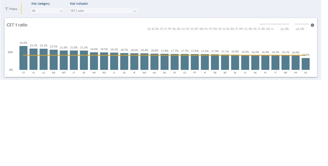Select the HU bar with 18.0%
This screenshot has width=328, height=166.
pos(154,62)
